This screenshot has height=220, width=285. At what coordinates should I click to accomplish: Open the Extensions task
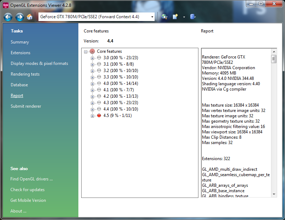[x=20, y=53]
